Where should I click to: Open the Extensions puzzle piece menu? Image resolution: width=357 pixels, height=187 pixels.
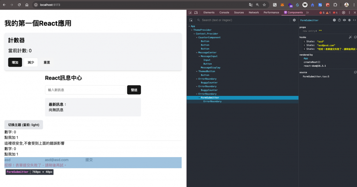(335, 5)
